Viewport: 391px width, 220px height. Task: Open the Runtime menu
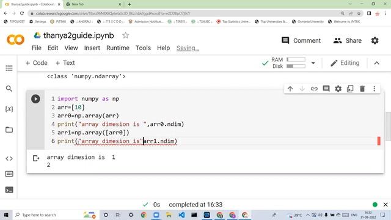(118, 48)
